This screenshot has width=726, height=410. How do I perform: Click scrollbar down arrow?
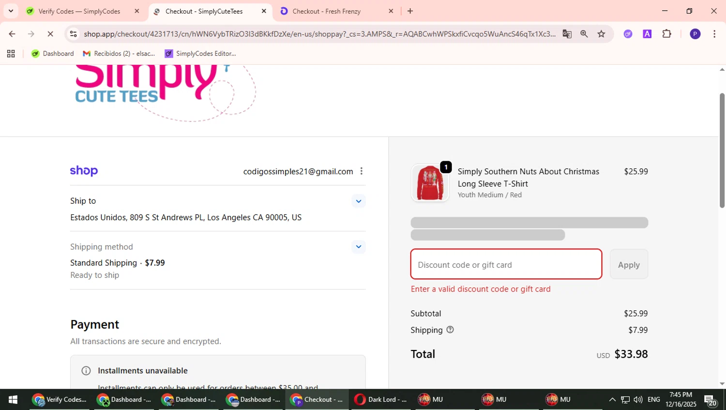click(x=722, y=384)
